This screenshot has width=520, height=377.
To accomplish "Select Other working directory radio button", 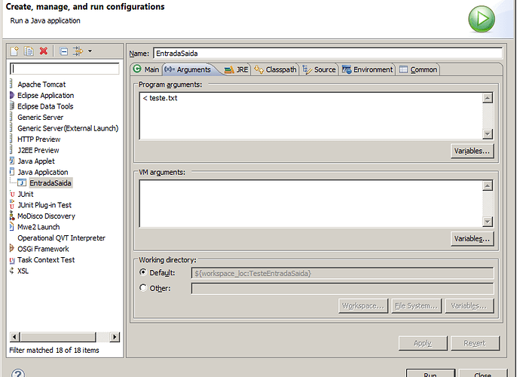I will click(143, 288).
